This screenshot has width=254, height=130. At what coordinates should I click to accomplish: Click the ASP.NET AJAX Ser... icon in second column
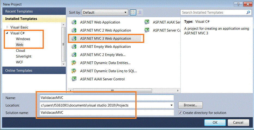tap(147, 22)
